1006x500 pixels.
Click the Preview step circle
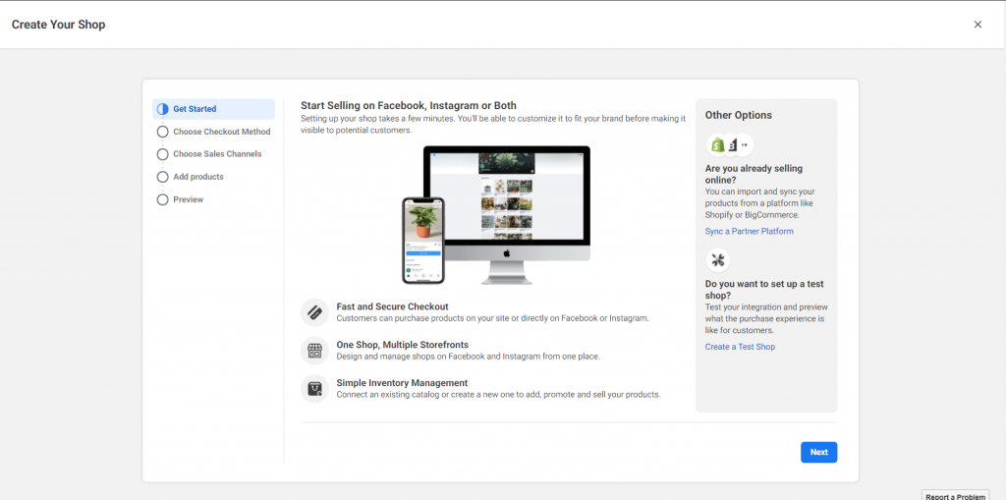[162, 199]
